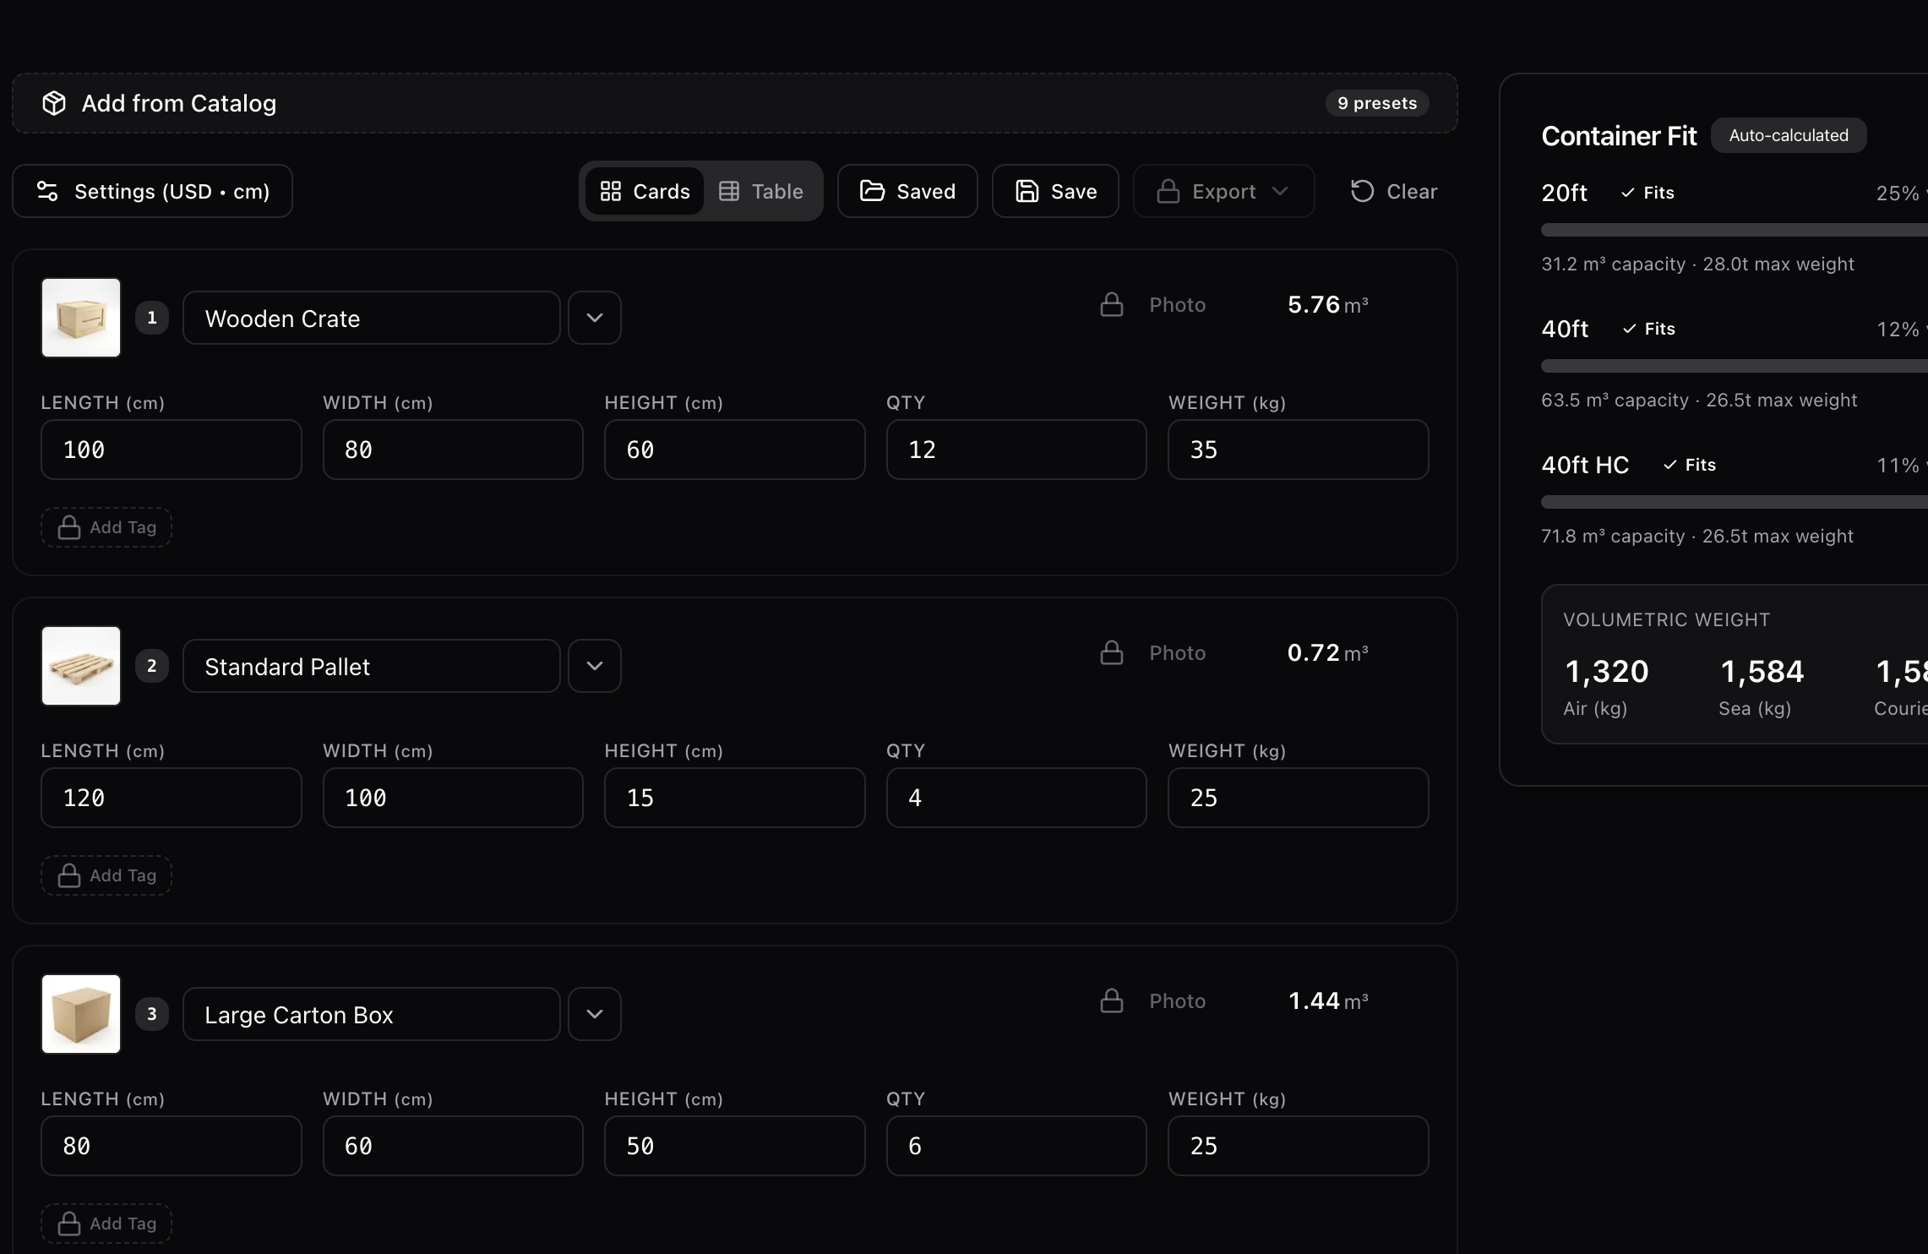Toggle the Photo lock for Wooden Crate
The width and height of the screenshot is (1928, 1254).
click(1112, 304)
